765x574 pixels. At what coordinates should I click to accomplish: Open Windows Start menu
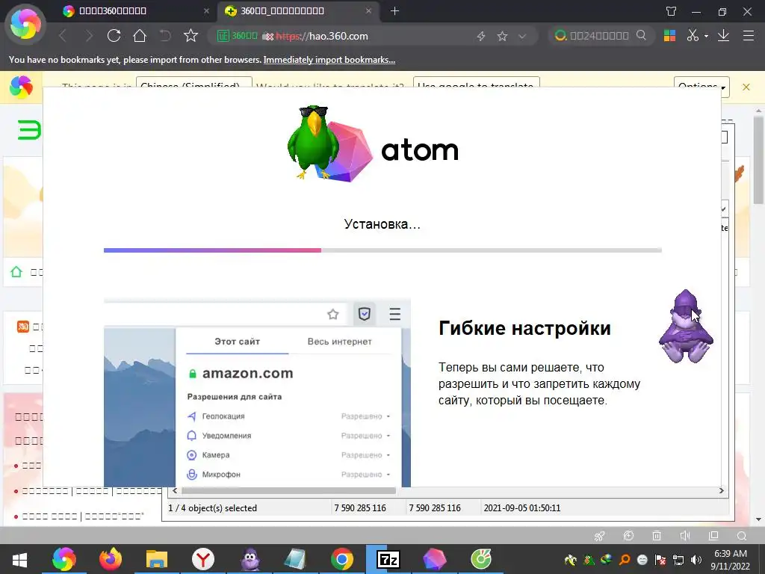19,559
